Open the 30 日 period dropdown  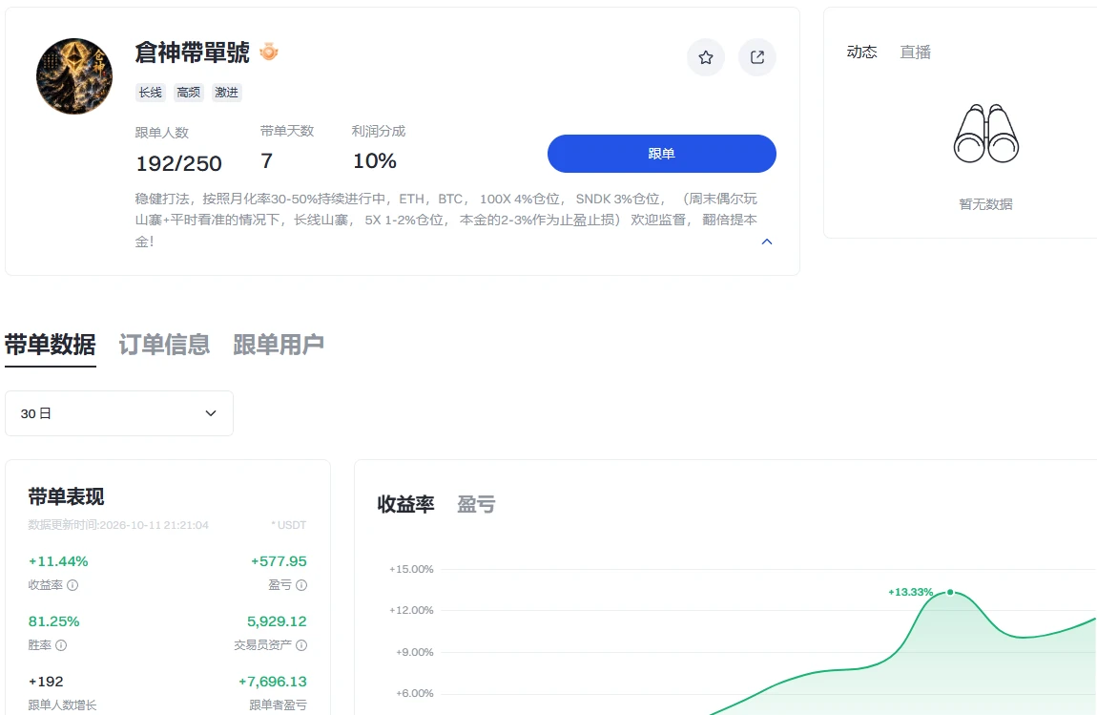tap(119, 413)
